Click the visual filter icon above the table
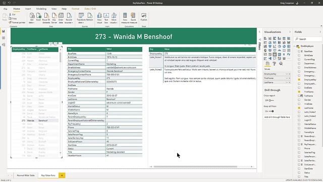 [x=50, y=44]
